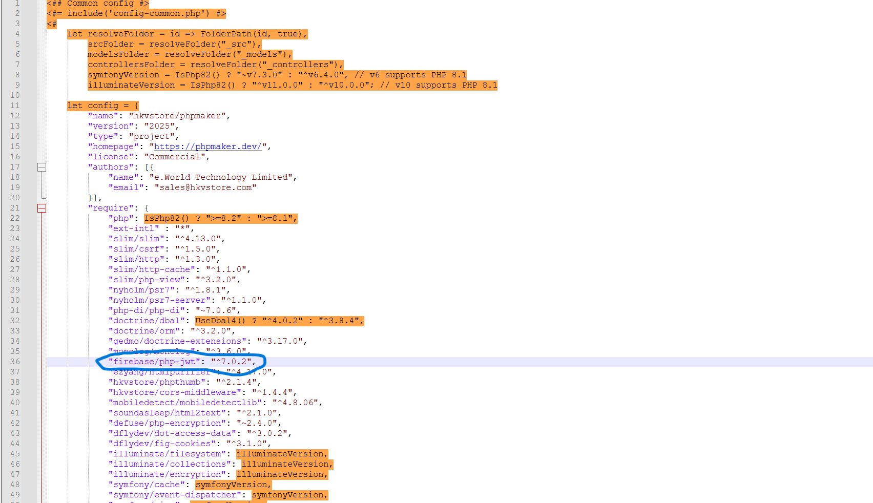Click the include('config-common.php') statement
The image size is (873, 503).
(138, 13)
